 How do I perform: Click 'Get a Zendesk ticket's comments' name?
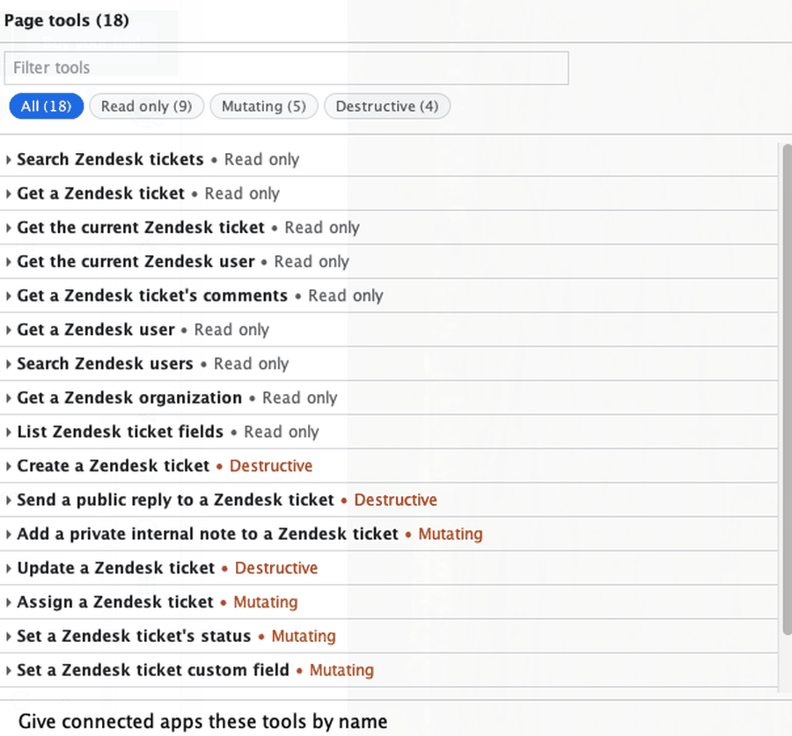[152, 295]
